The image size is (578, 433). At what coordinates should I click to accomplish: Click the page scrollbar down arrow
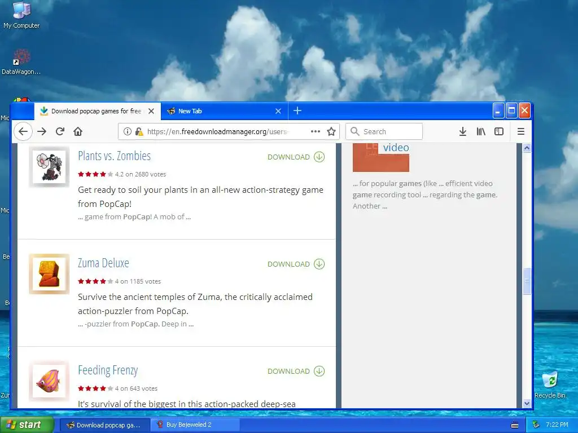527,404
